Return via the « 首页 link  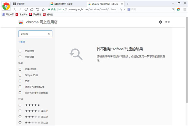[x=22, y=42]
